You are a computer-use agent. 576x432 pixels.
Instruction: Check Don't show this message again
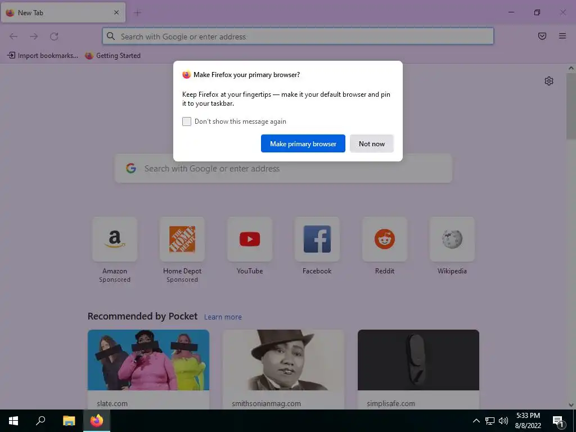pyautogui.click(x=187, y=121)
